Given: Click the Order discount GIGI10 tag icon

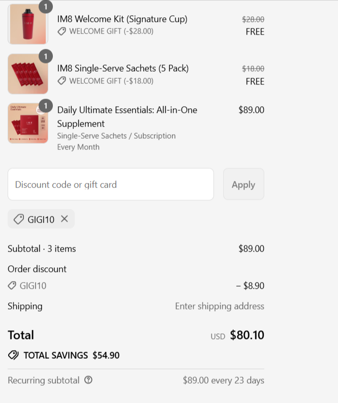Looking at the screenshot, I should click(12, 286).
